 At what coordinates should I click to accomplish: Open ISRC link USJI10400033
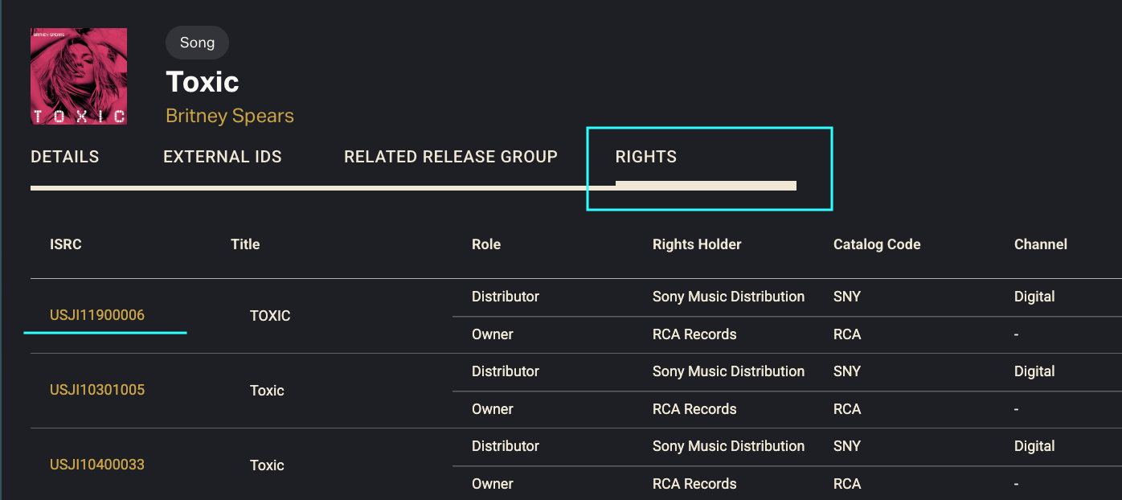click(x=97, y=465)
